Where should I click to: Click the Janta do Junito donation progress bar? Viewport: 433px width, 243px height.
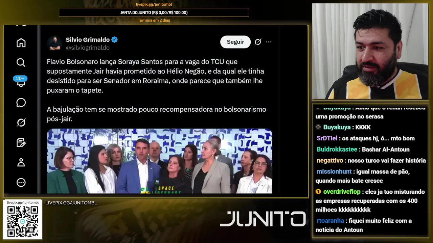tap(154, 12)
